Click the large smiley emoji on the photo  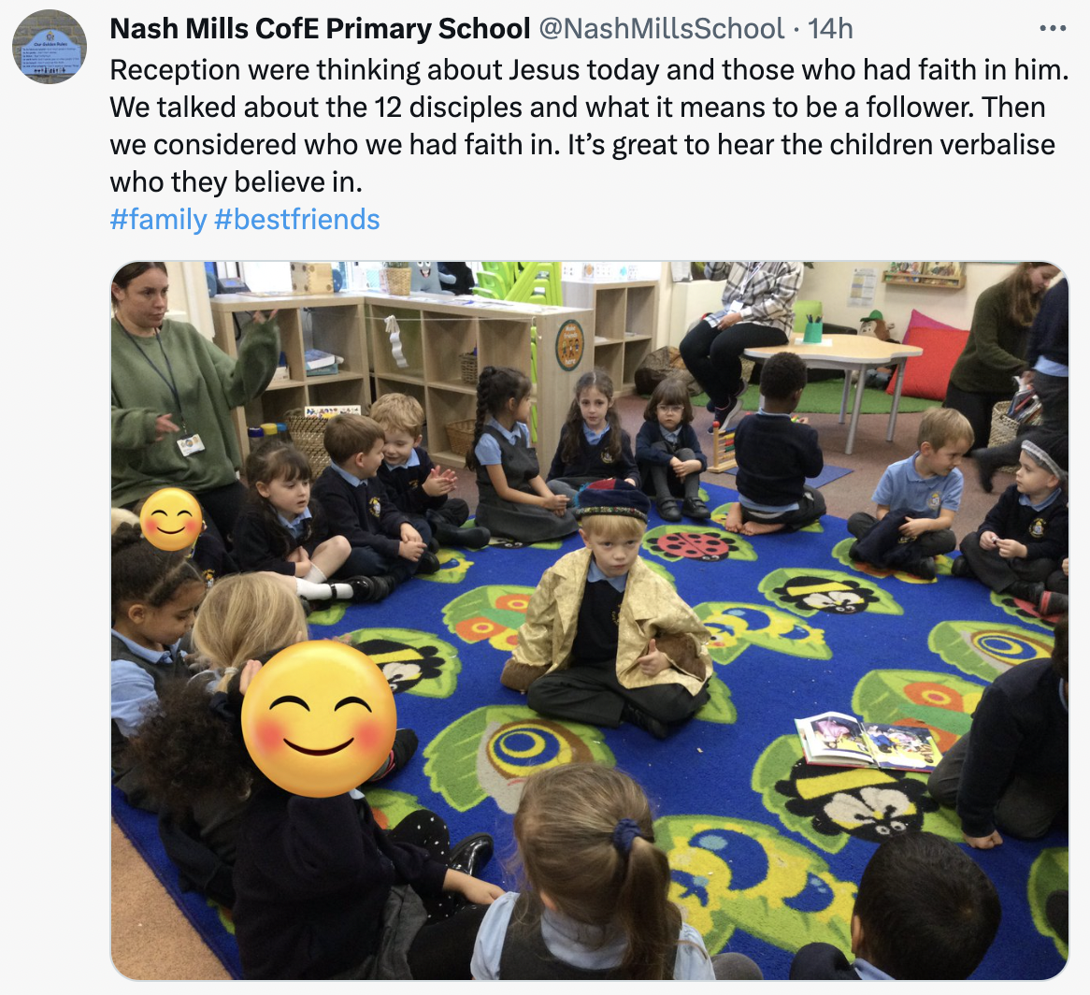319,718
